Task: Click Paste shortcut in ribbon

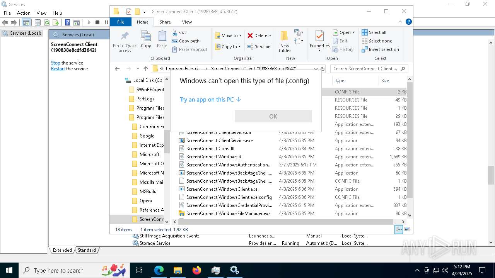Action: pyautogui.click(x=189, y=49)
